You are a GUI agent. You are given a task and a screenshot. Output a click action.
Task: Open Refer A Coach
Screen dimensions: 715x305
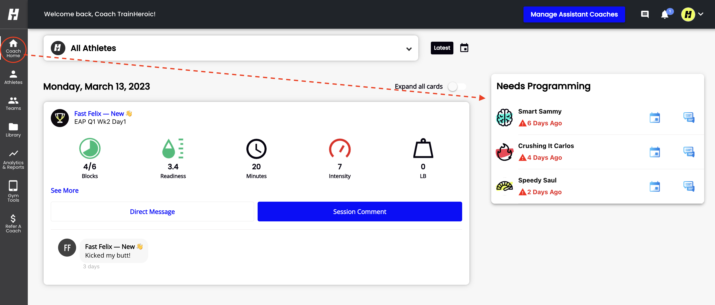pyautogui.click(x=13, y=224)
